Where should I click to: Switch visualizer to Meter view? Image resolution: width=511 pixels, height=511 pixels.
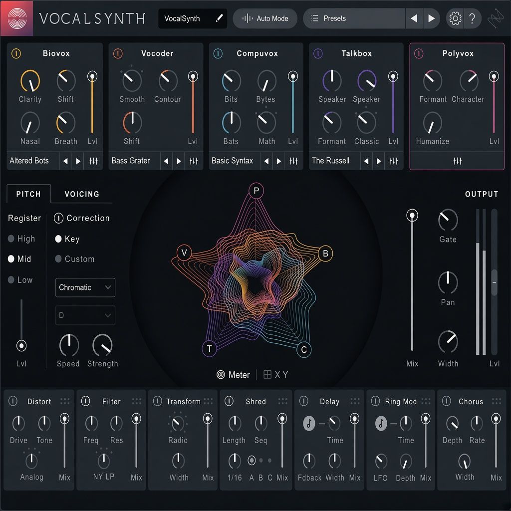(234, 375)
